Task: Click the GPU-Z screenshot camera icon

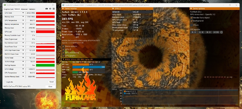Action: point(47,9)
